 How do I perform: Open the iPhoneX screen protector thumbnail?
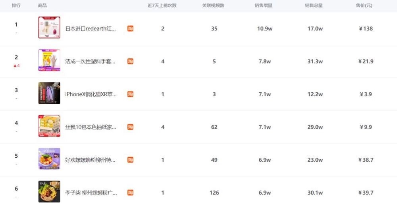49,93
